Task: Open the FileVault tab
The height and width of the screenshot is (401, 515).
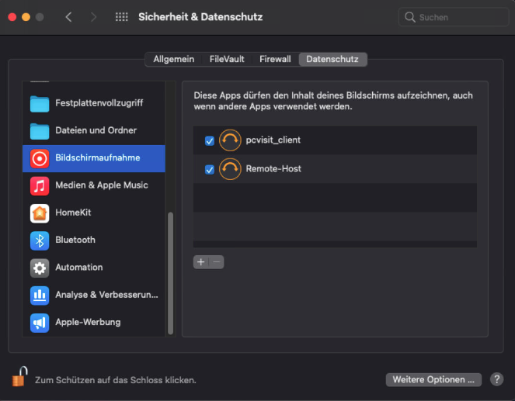Action: pos(228,59)
